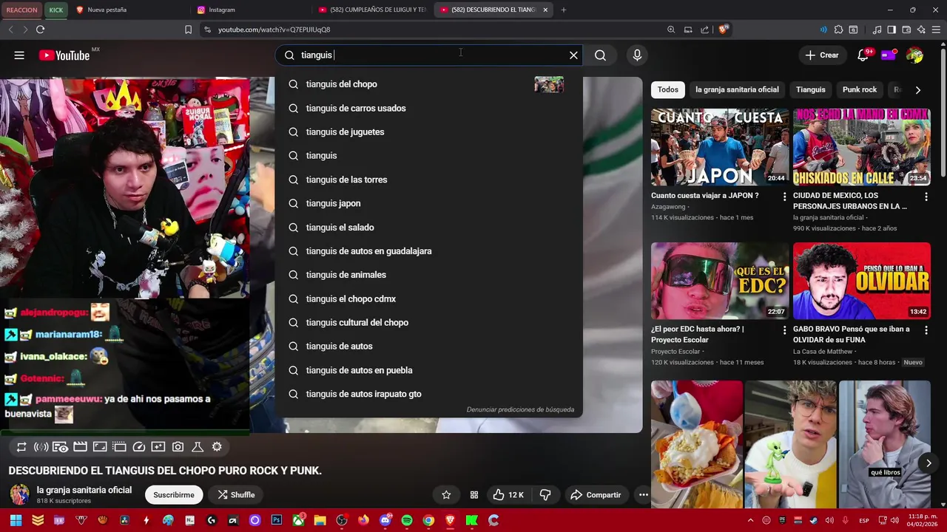This screenshot has height=532, width=947.
Task: Click the grid icon next to like
Action: click(474, 495)
